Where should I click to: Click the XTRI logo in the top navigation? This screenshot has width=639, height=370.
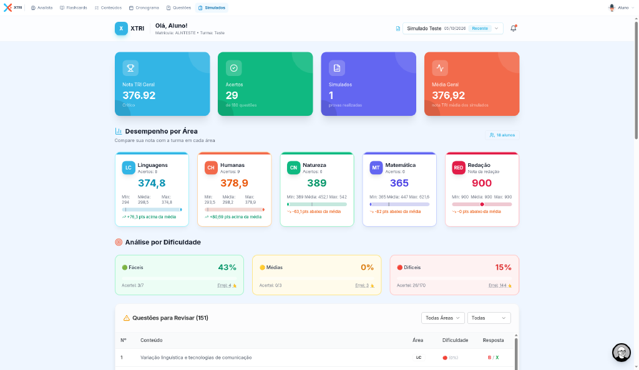click(12, 7)
